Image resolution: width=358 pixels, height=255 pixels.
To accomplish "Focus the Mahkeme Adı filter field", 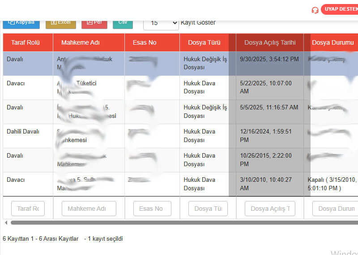I will tap(85, 209).
